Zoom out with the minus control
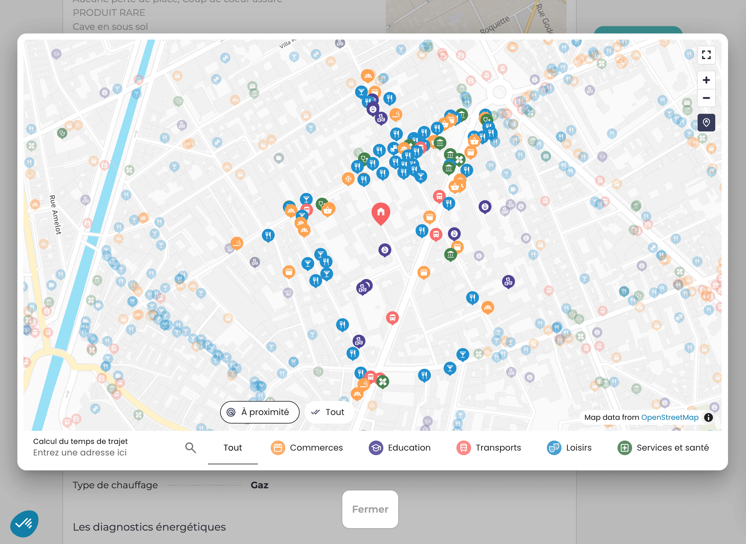746x544 pixels. [x=706, y=98]
